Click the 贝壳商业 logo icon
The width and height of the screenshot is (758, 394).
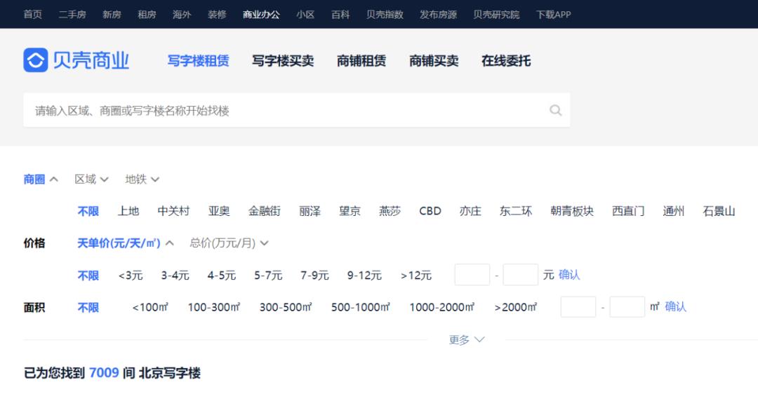tap(36, 60)
